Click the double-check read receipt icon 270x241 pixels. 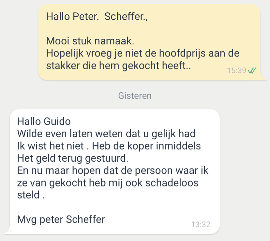(x=252, y=70)
